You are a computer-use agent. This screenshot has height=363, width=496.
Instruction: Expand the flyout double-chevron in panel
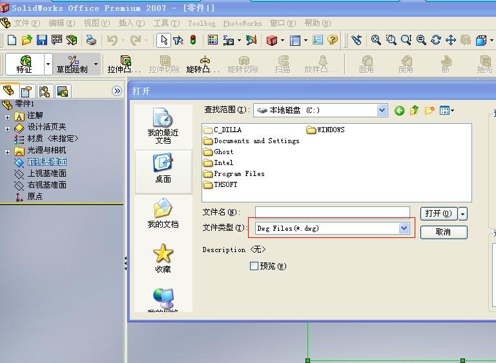(117, 91)
